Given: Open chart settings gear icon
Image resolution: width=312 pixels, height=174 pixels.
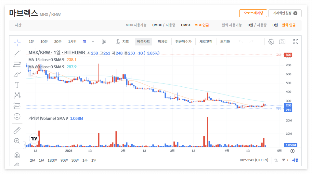Looking at the screenshot, I should click(x=271, y=42).
